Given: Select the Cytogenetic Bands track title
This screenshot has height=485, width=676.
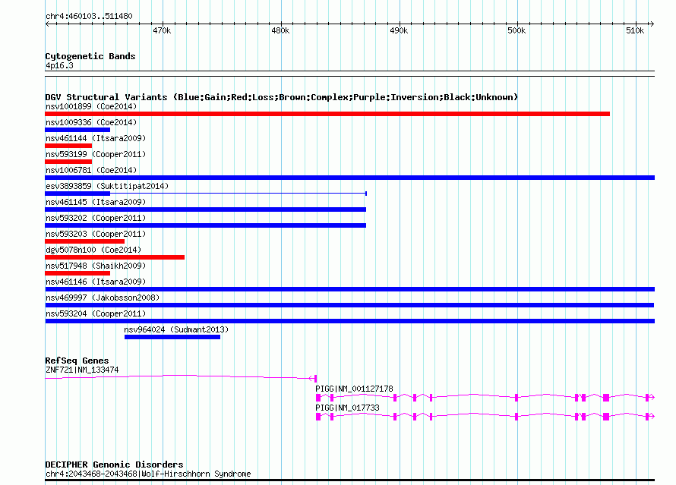Looking at the screenshot, I should click(90, 56).
